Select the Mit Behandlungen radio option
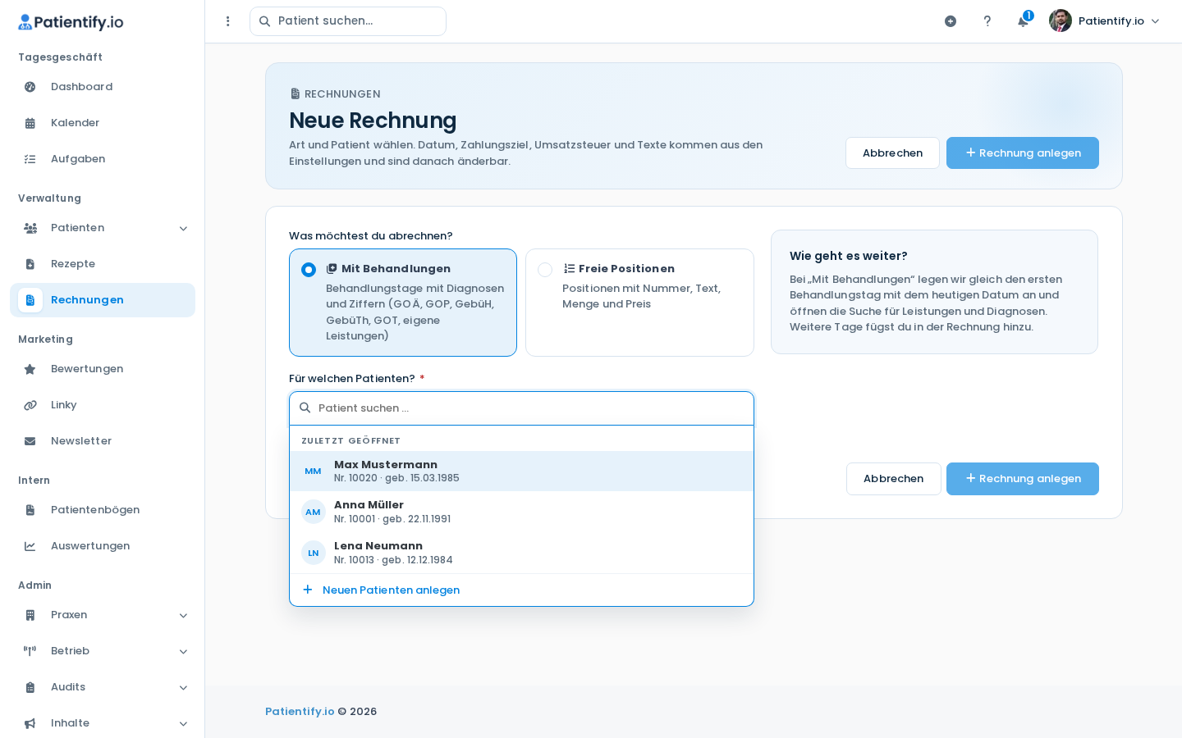 pos(309,270)
